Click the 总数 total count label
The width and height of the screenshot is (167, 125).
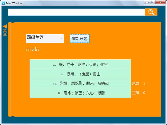click(136, 83)
